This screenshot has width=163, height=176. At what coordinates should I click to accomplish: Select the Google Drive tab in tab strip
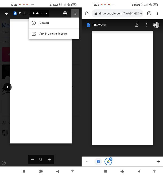click(108, 162)
